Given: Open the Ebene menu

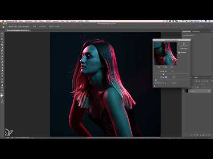Looking at the screenshot, I should [41, 21].
